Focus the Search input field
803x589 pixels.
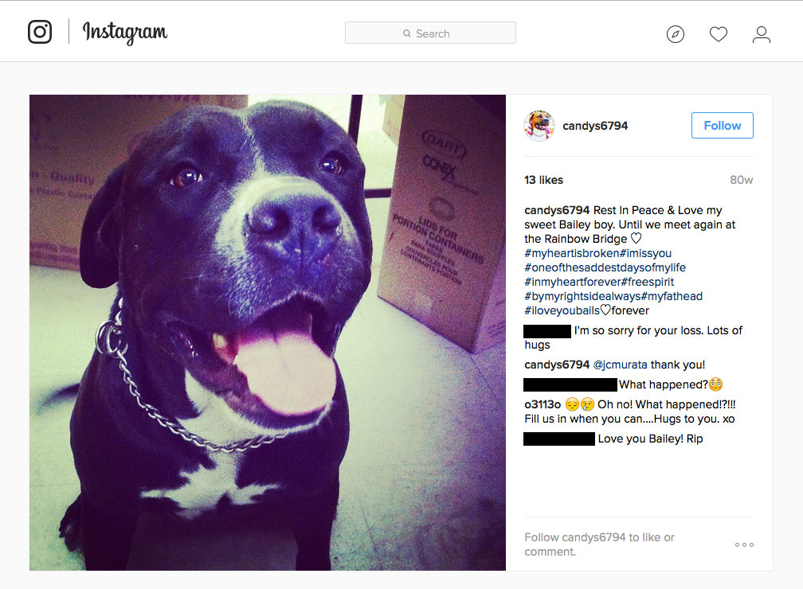[430, 33]
